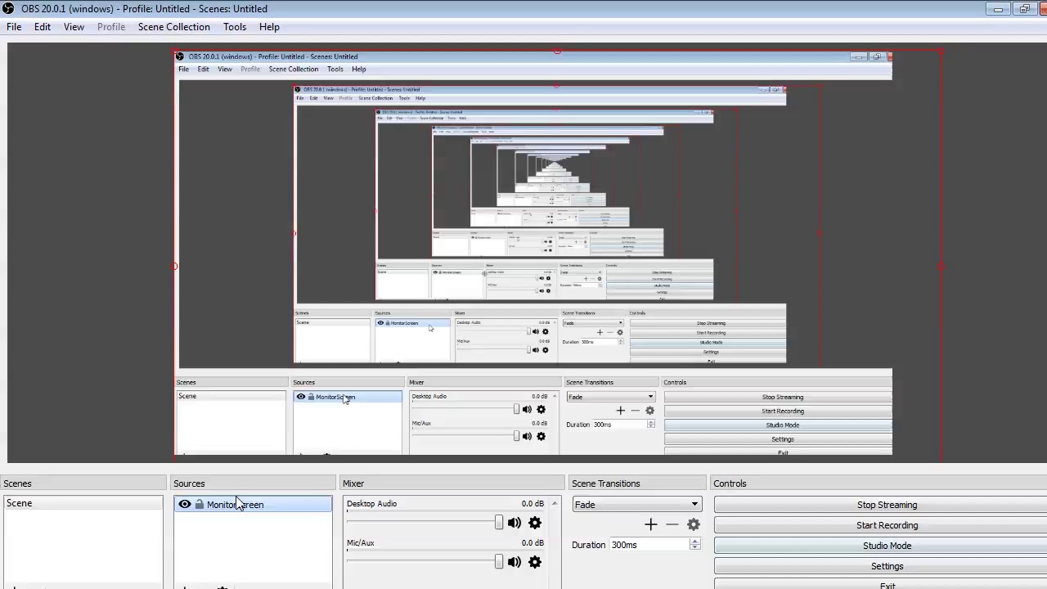
Task: Click Start Recording button
Action: (x=887, y=525)
